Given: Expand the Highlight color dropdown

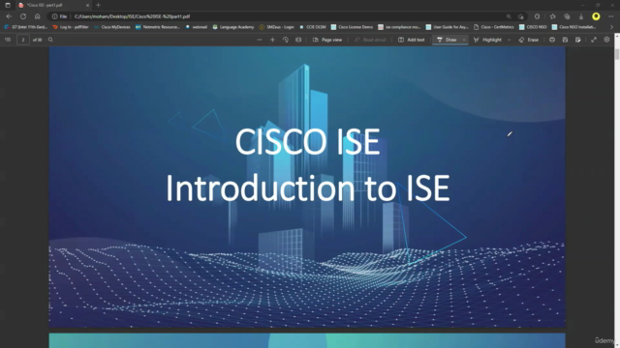Looking at the screenshot, I should (509, 40).
